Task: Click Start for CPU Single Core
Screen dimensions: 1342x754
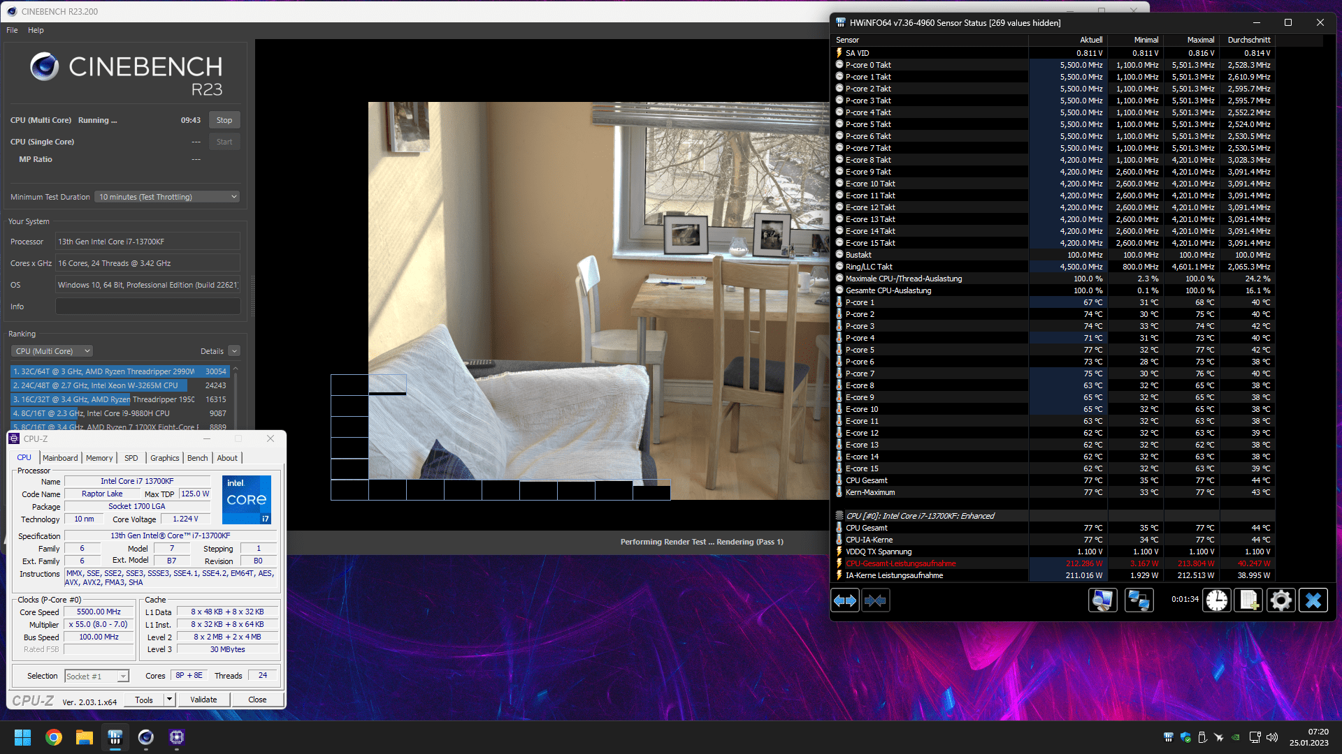Action: click(x=224, y=142)
